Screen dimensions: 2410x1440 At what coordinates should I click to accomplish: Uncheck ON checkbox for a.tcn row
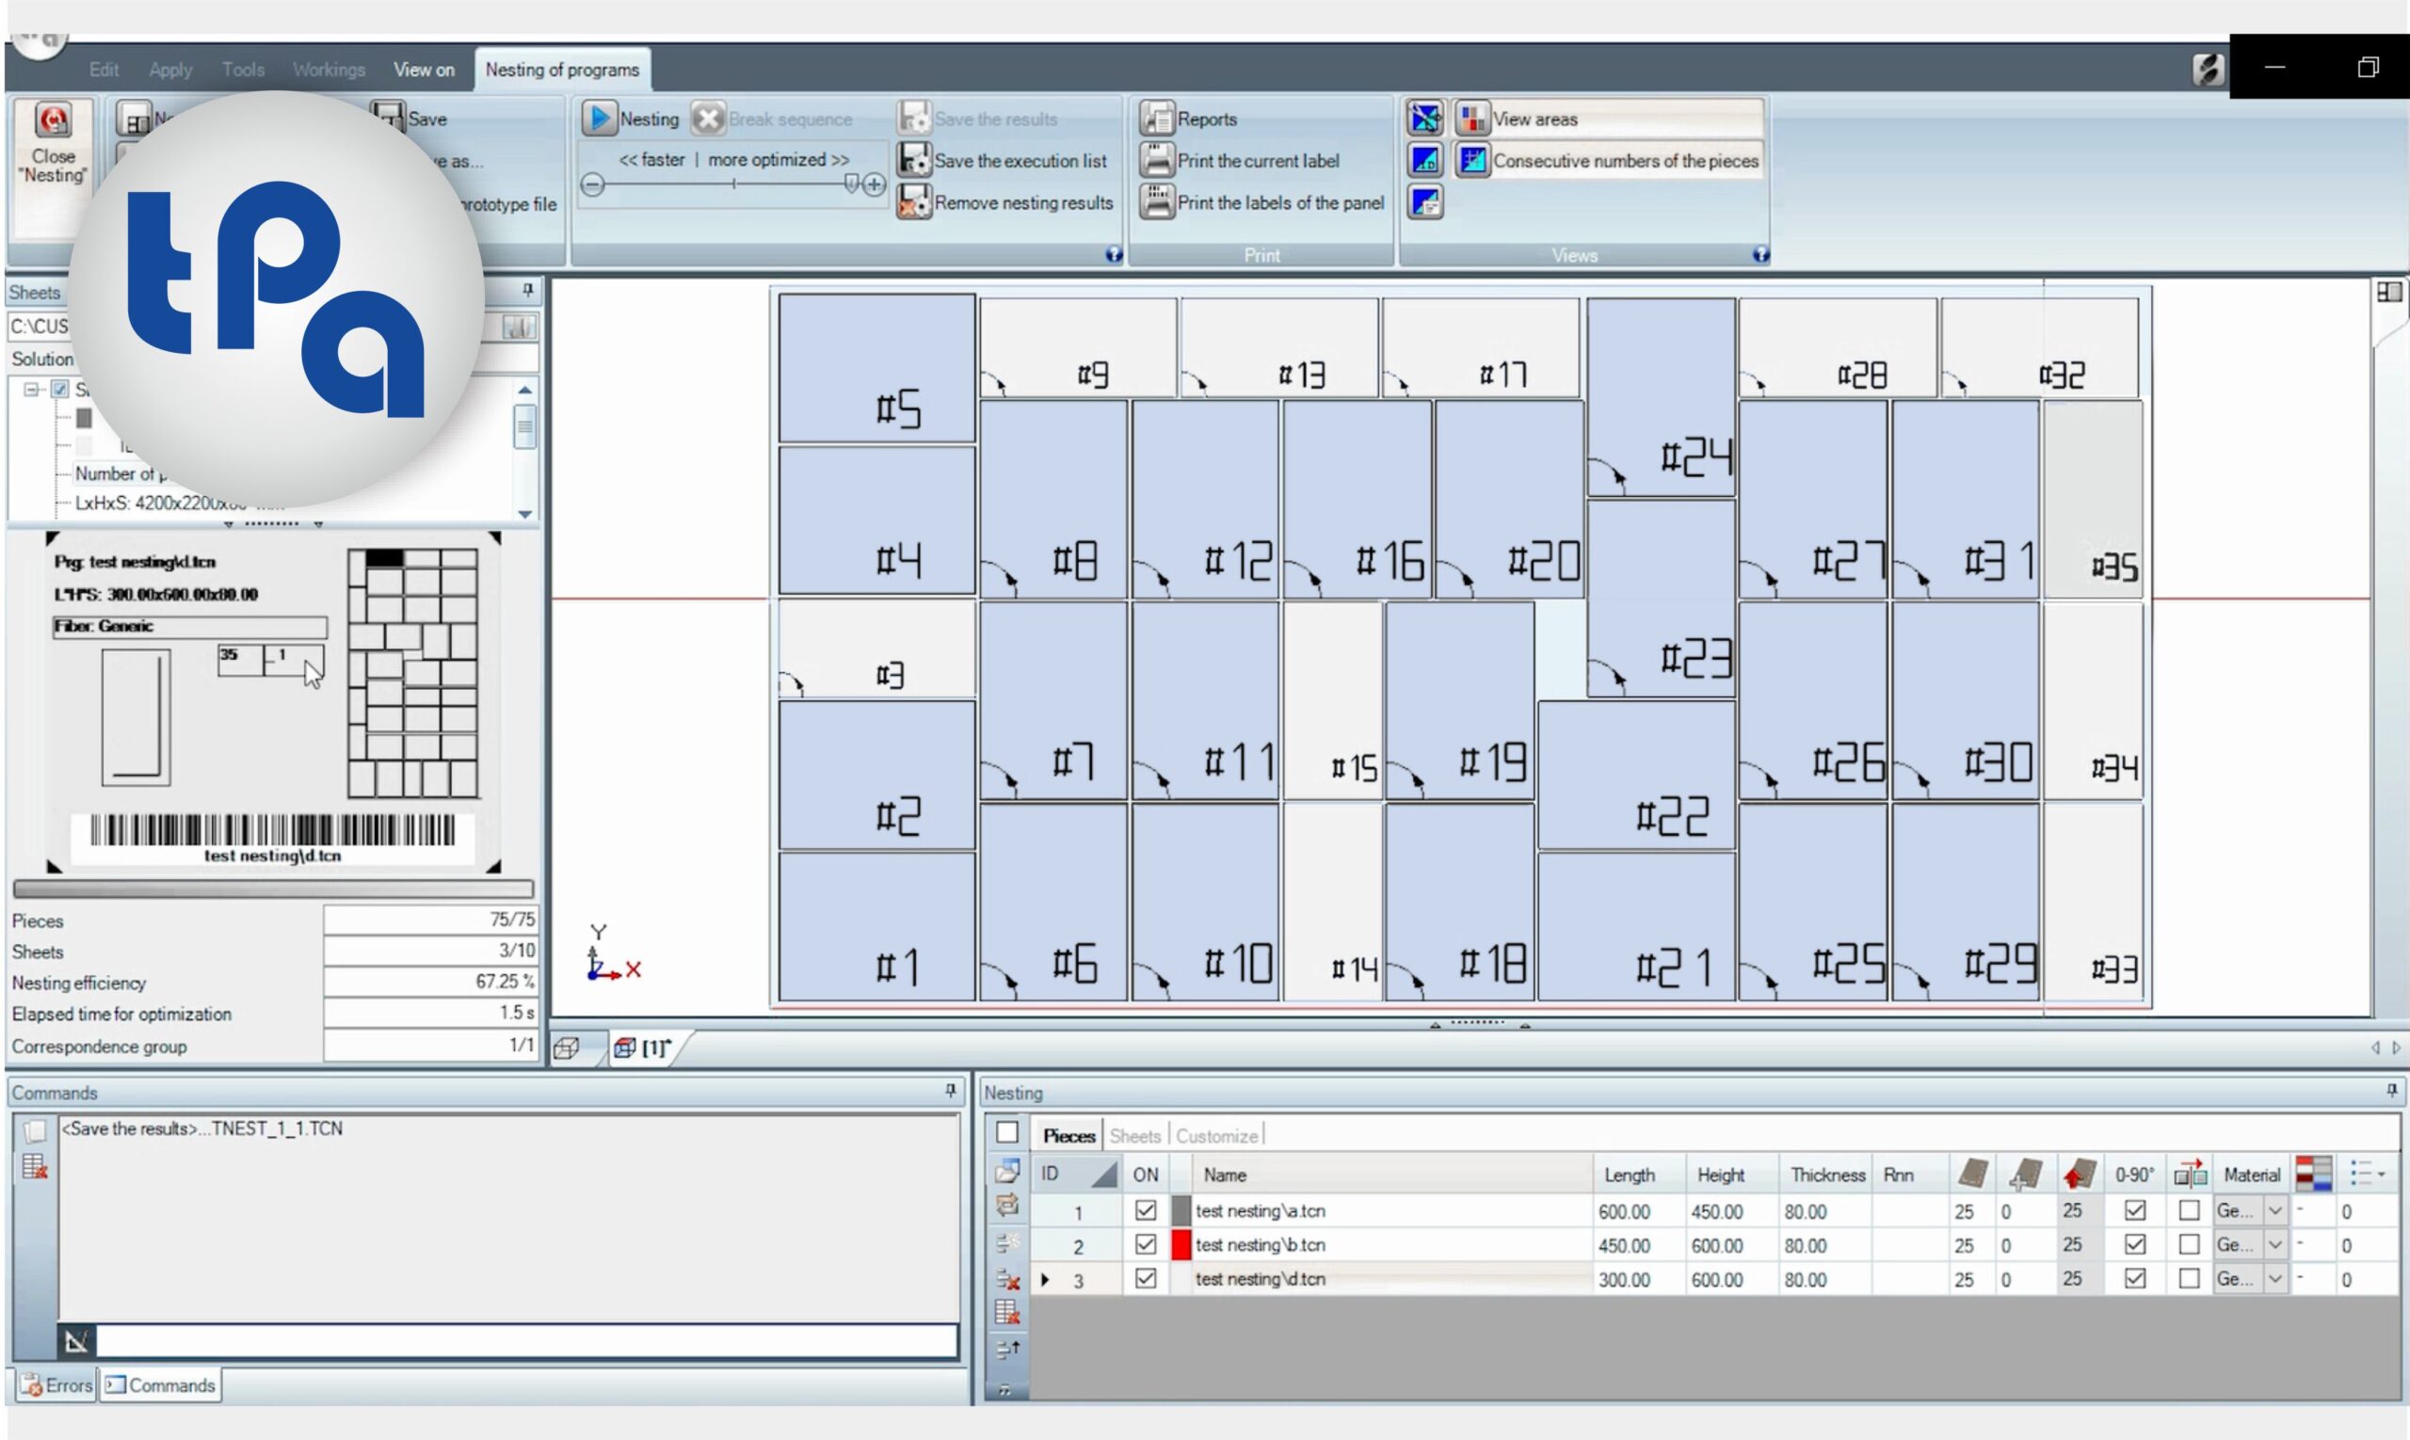(x=1146, y=1210)
